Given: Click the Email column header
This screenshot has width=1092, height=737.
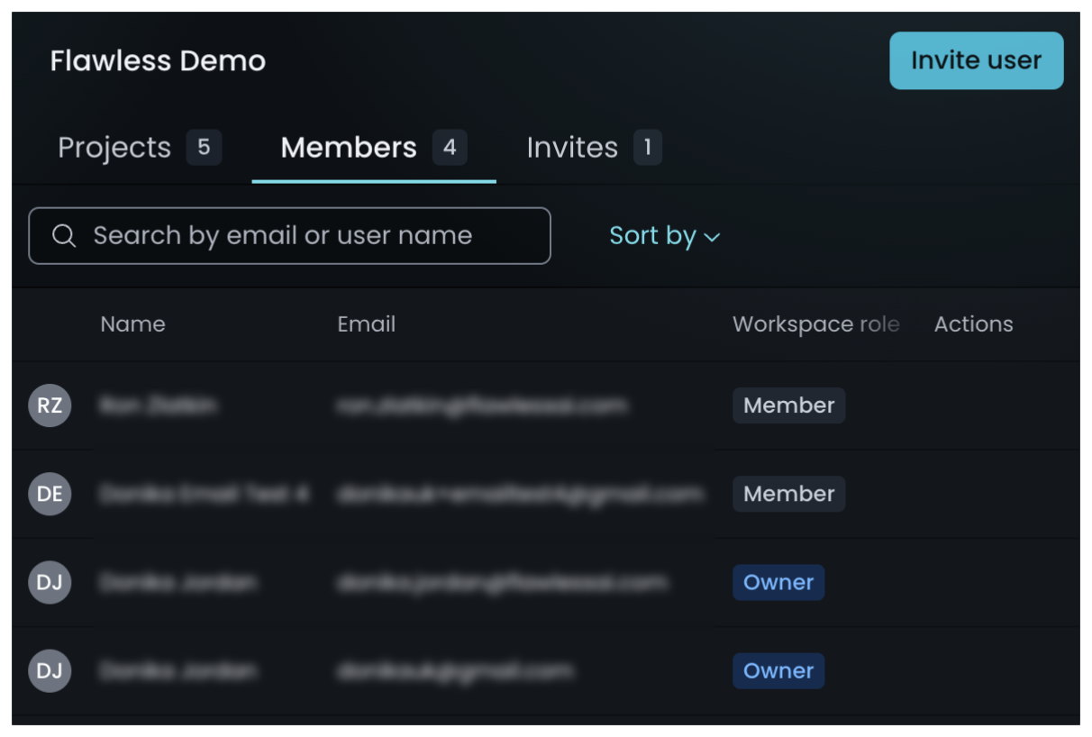Looking at the screenshot, I should tap(366, 324).
